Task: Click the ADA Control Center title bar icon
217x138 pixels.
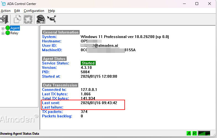Action: pyautogui.click(x=3, y=4)
